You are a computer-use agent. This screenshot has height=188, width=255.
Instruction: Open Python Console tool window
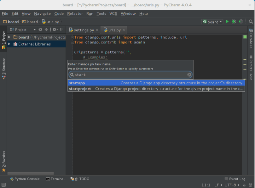[25, 179]
